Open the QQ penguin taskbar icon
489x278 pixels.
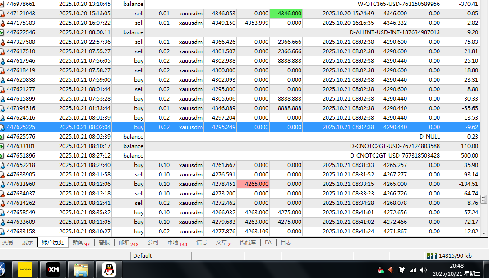[109, 269]
